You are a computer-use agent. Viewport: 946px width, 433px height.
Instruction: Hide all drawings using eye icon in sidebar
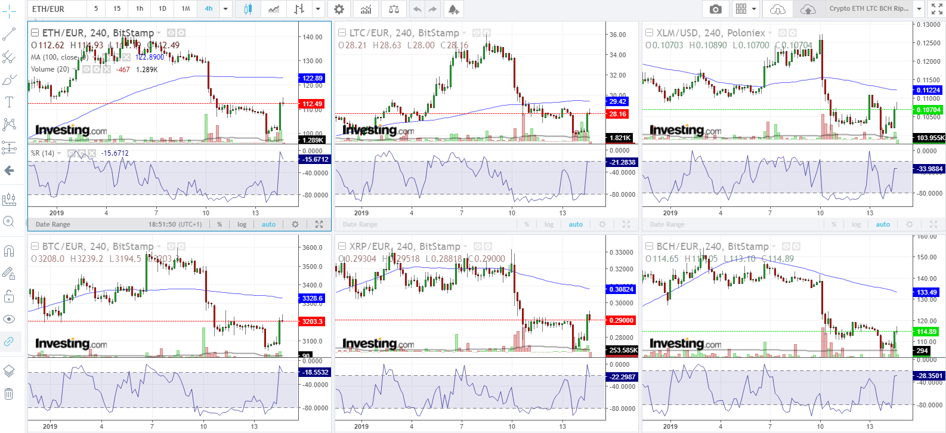click(9, 319)
